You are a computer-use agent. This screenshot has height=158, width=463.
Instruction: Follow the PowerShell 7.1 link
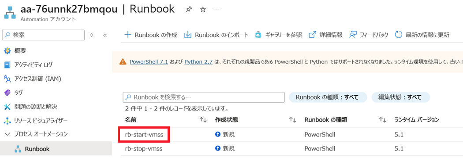[149, 62]
